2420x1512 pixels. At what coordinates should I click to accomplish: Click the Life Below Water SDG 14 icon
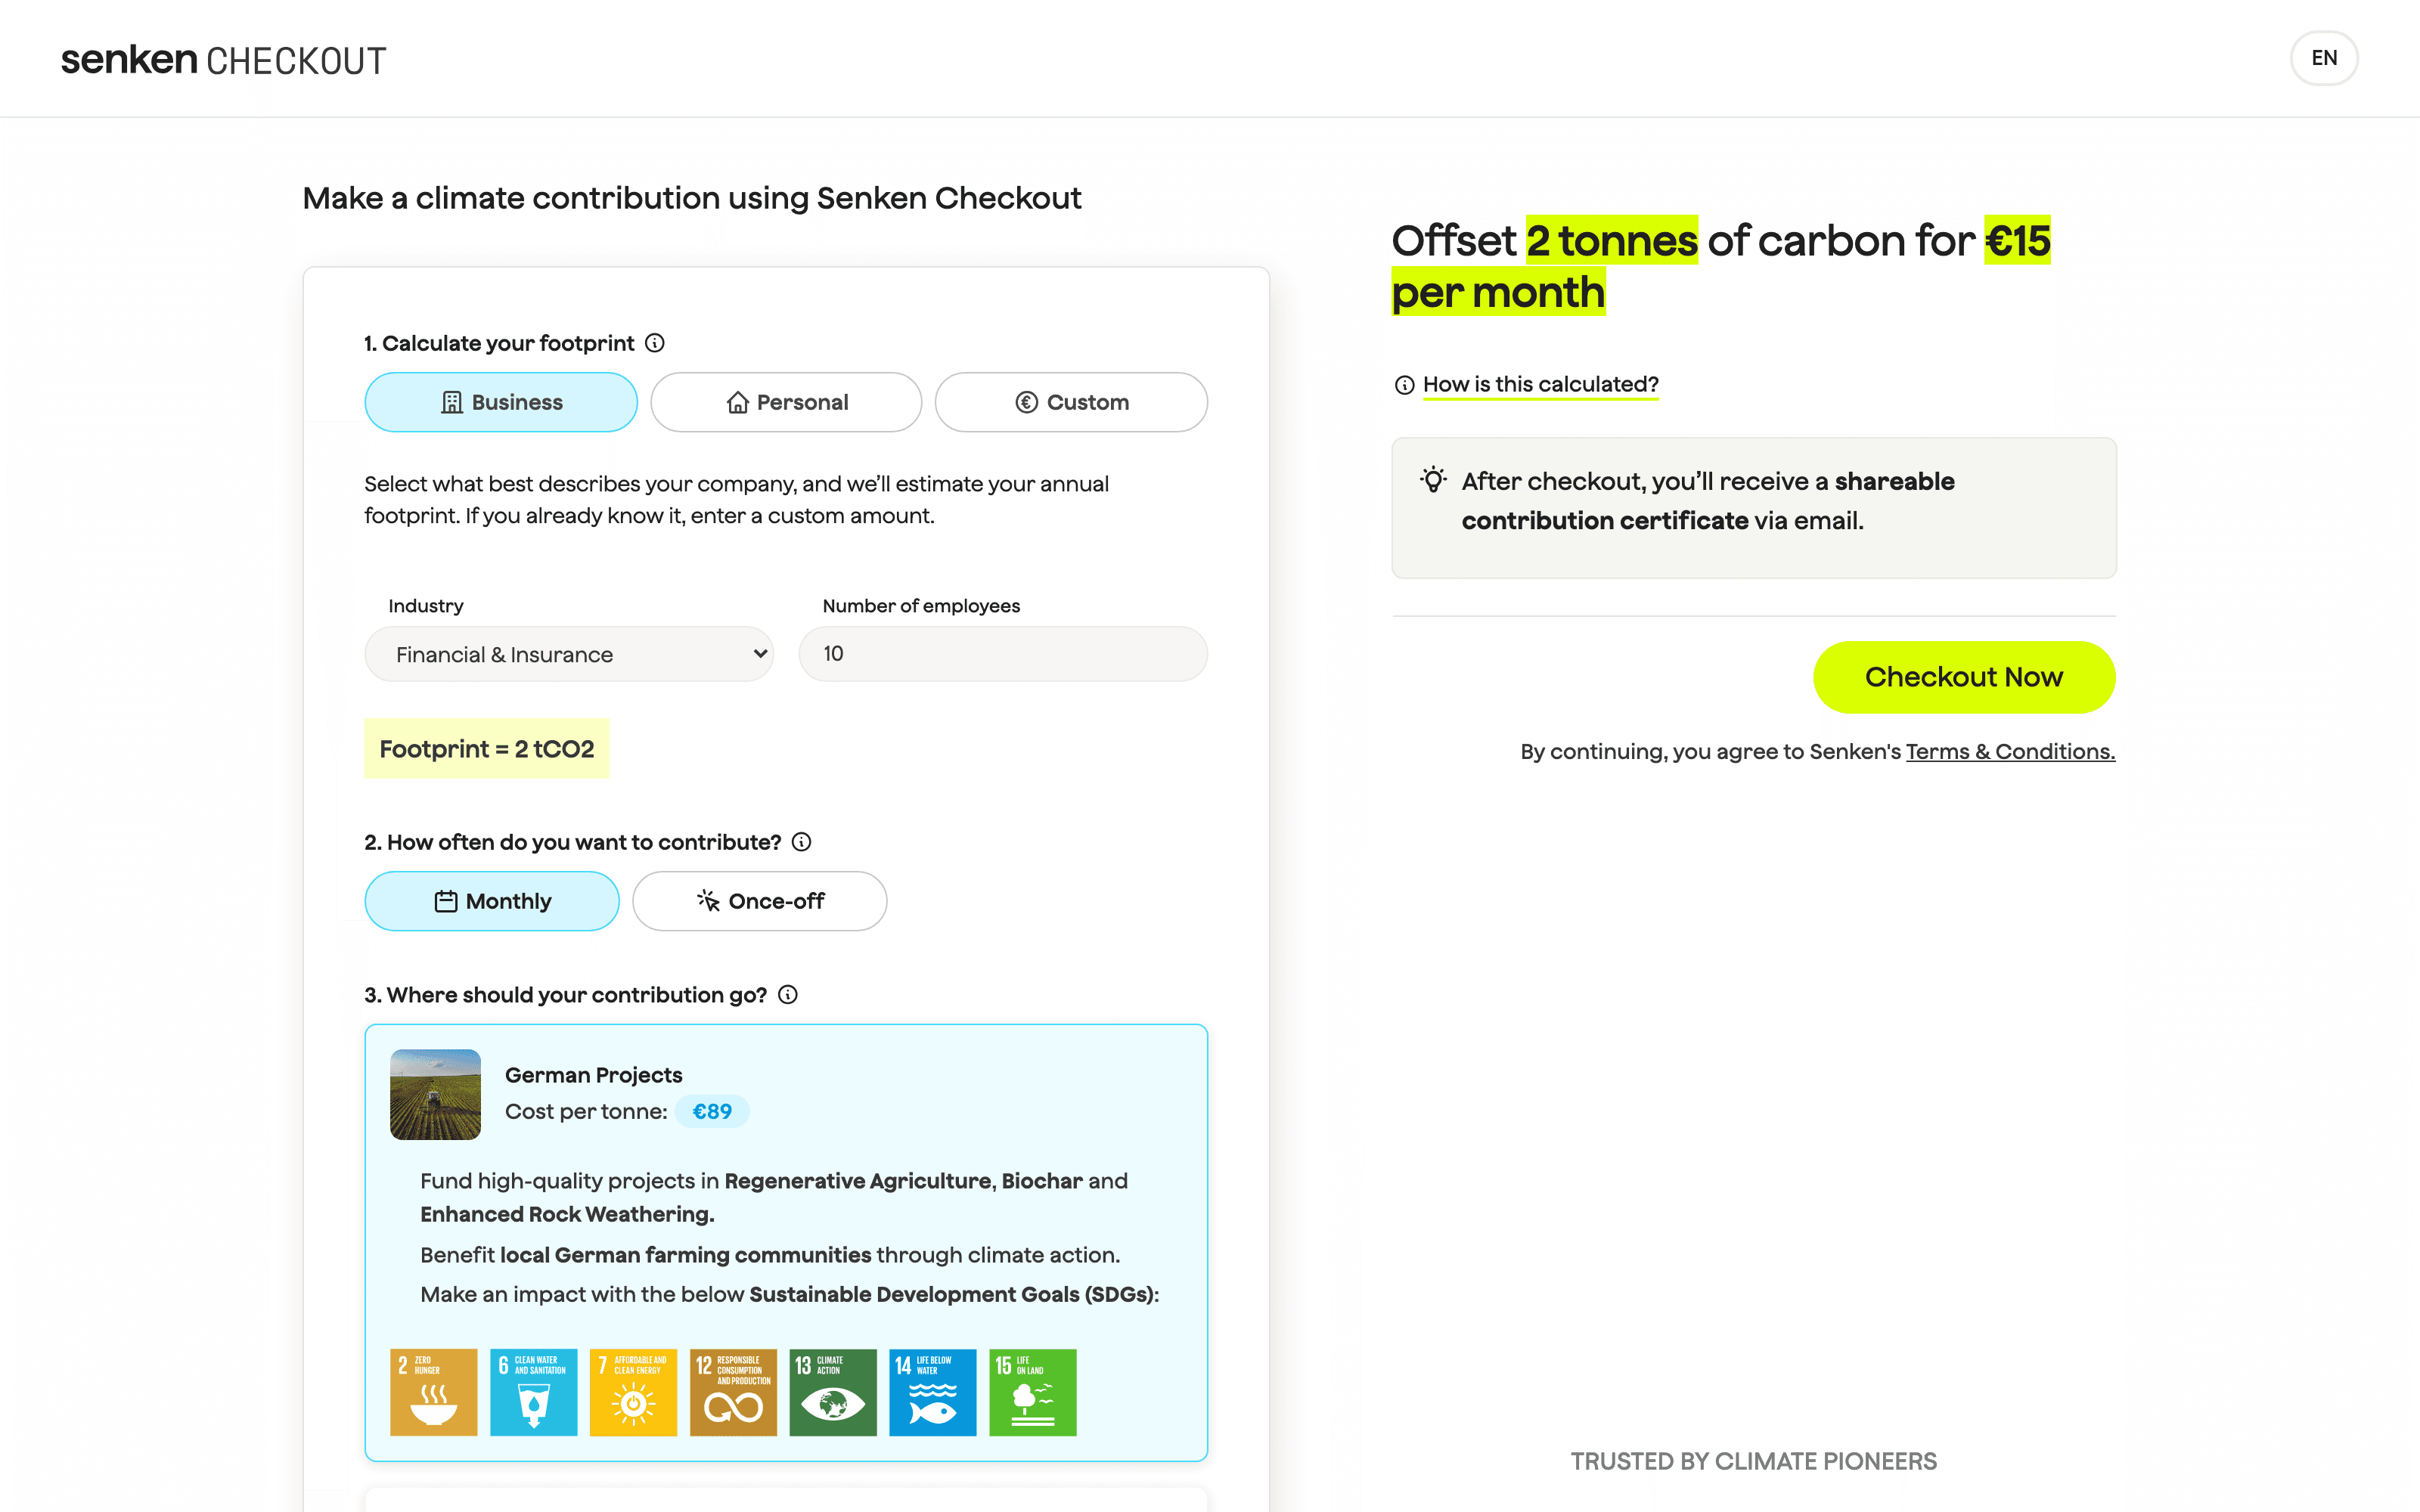click(933, 1392)
